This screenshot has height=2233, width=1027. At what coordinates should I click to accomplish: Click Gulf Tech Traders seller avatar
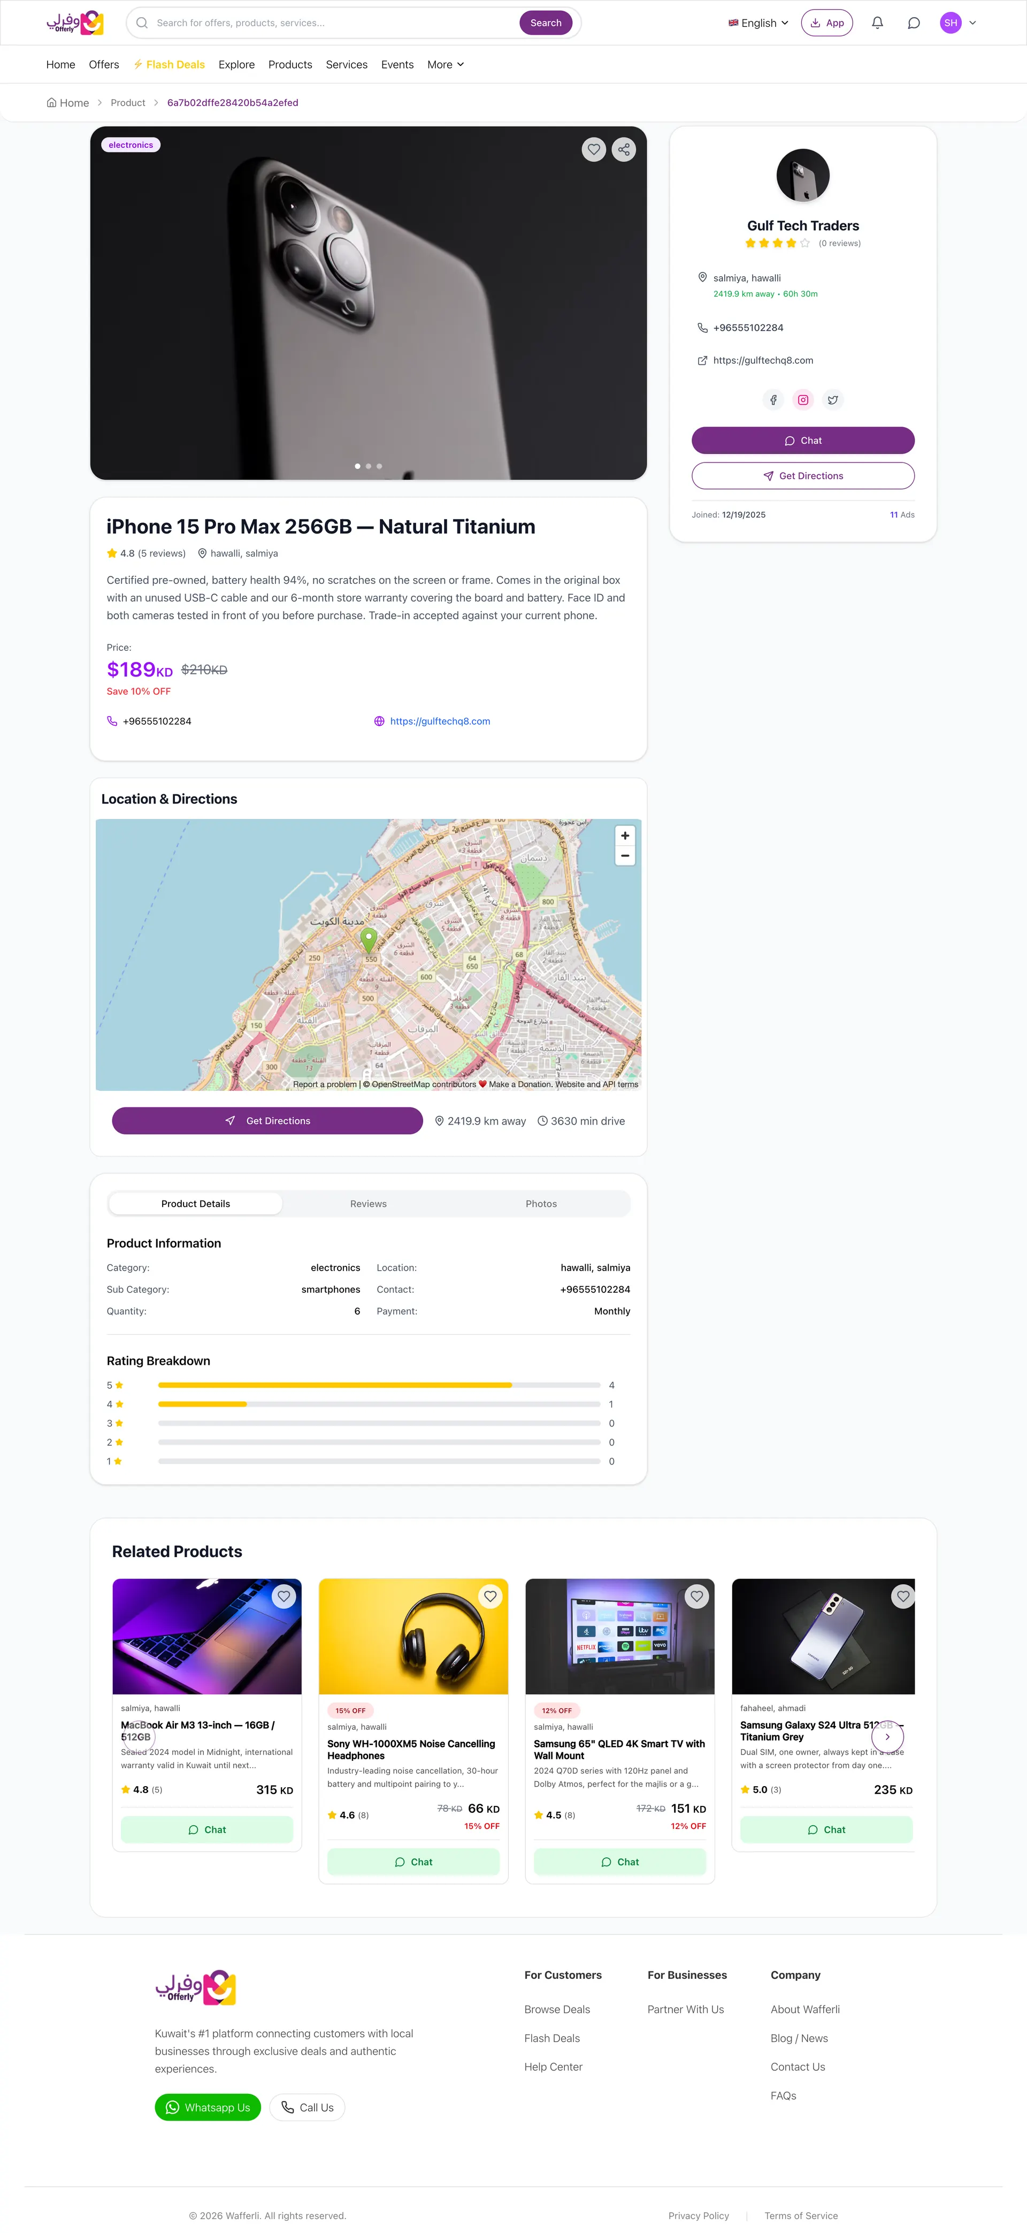coord(803,175)
